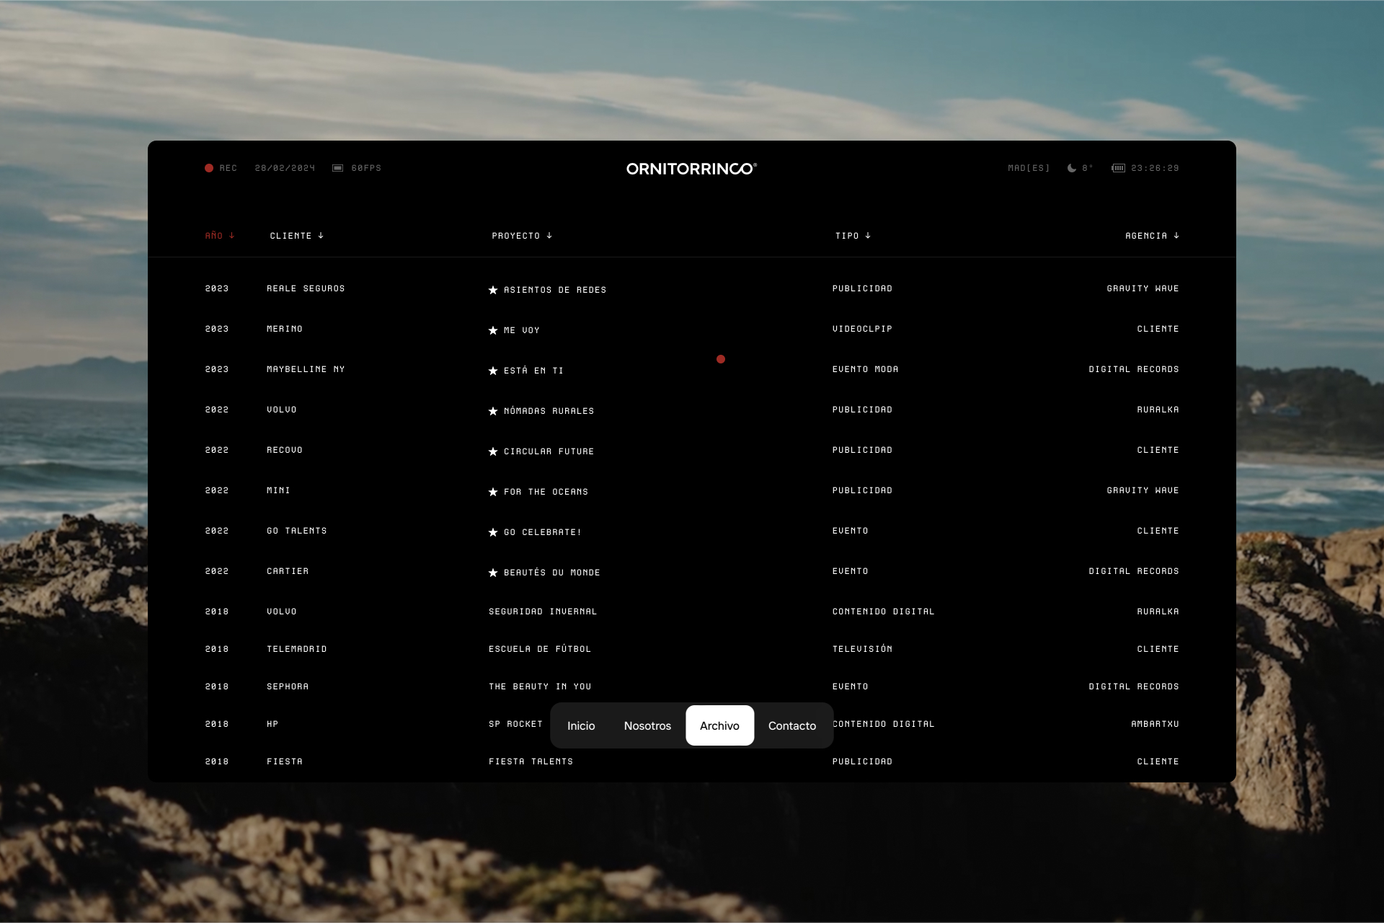Click the moon icon beside 8°
This screenshot has height=923, width=1384.
click(1072, 168)
